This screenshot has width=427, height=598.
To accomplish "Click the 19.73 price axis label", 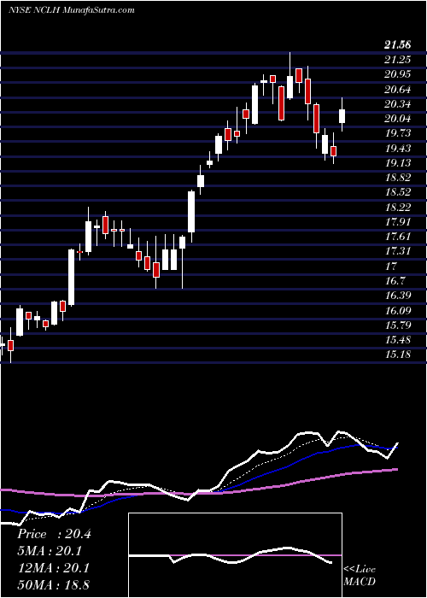I will (398, 133).
